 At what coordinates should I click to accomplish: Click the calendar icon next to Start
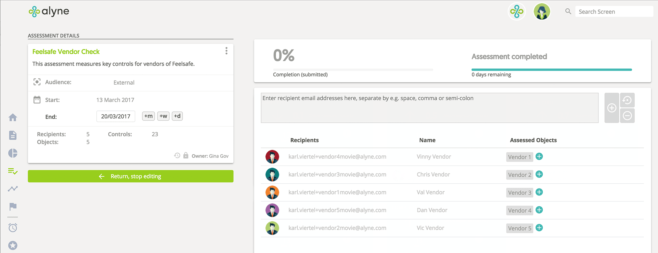pos(37,100)
